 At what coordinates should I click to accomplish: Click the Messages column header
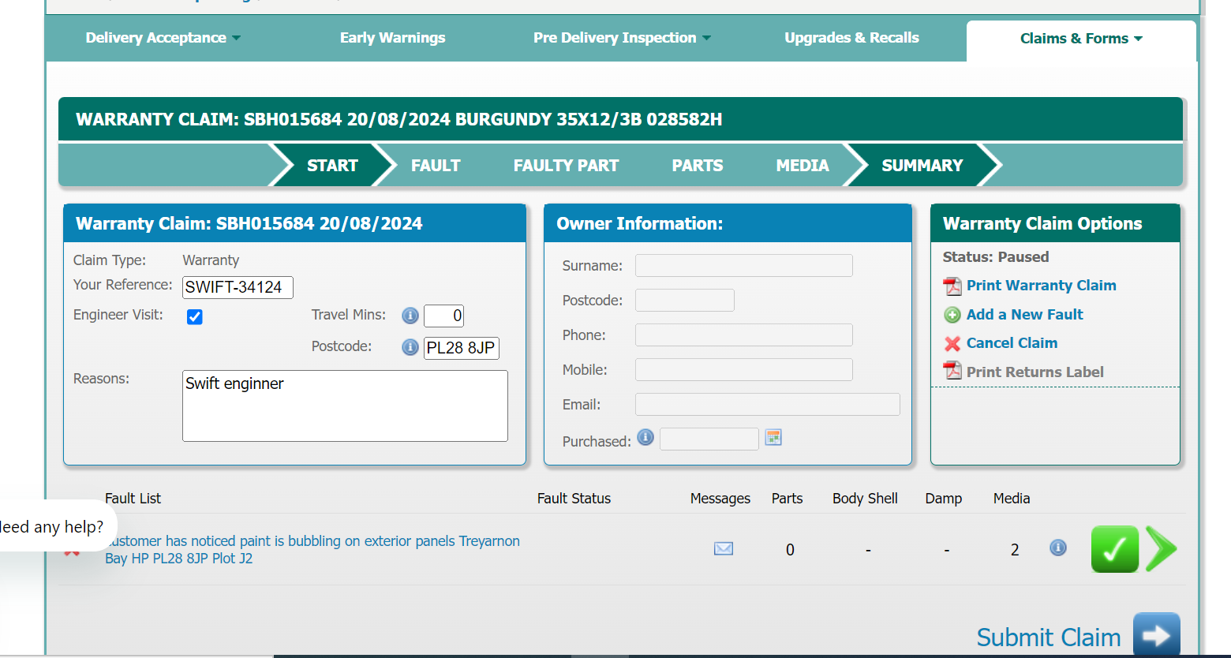(x=720, y=499)
